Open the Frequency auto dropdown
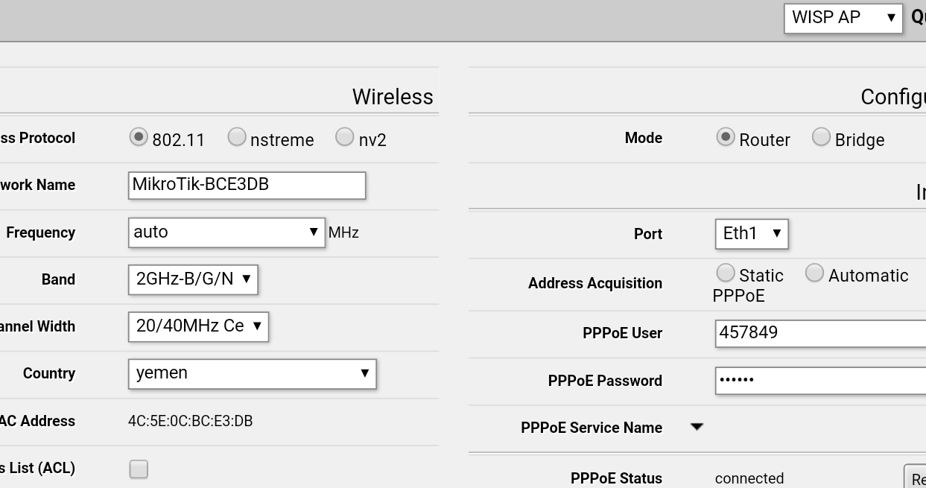The height and width of the screenshot is (488, 926). 226,232
